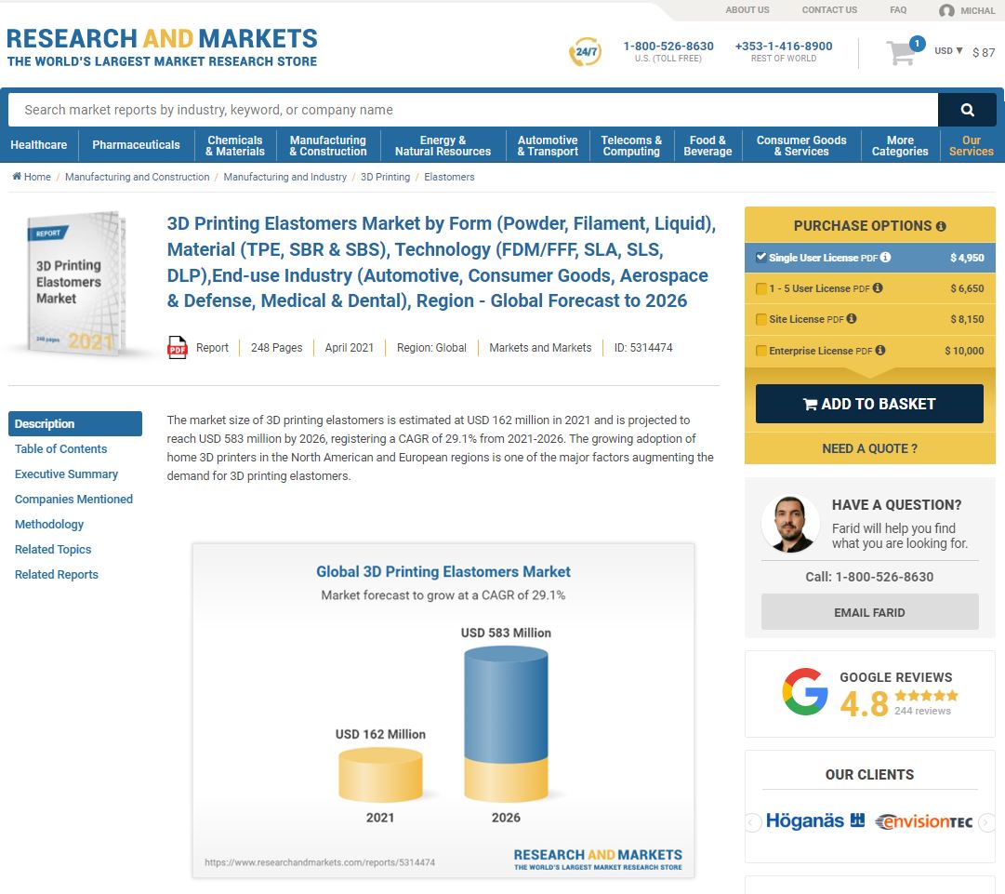Uncheck the Single User License checkbox

tap(761, 258)
